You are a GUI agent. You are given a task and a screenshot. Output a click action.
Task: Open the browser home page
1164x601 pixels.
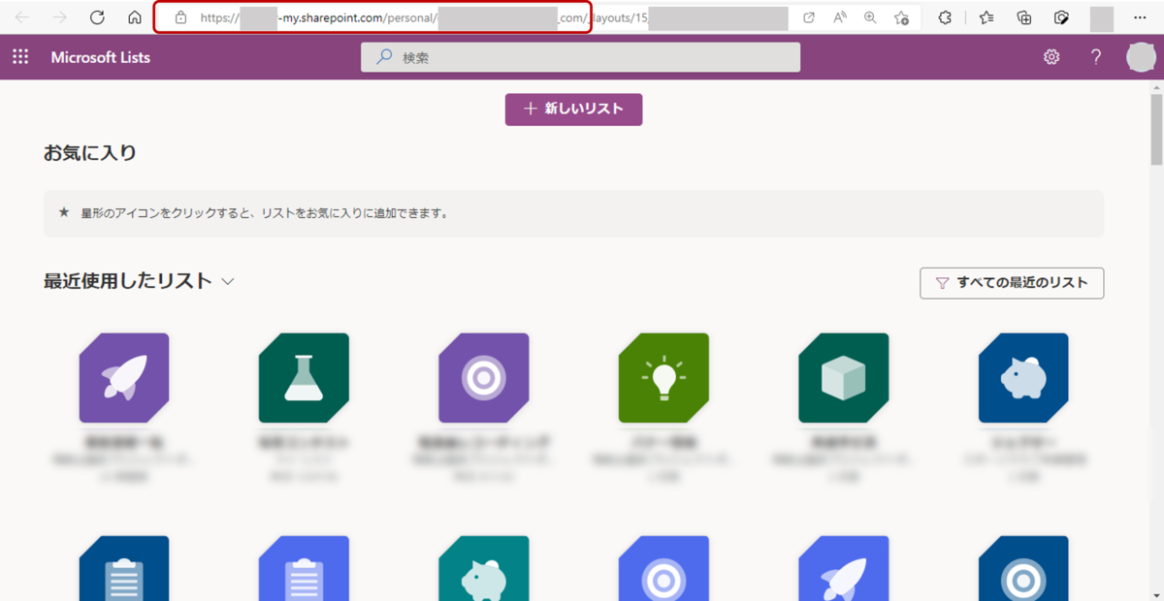135,17
